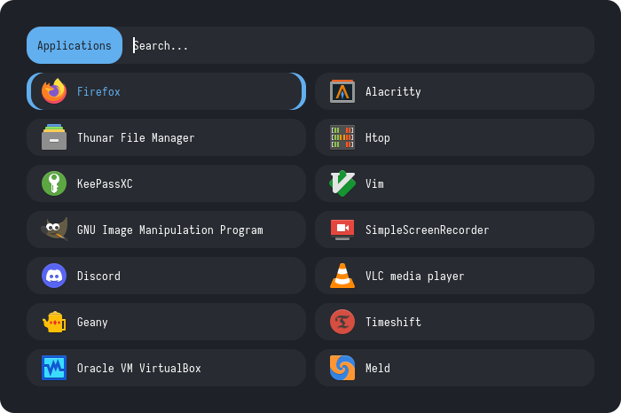
Task: Click the Discord logo icon
Action: (x=54, y=276)
